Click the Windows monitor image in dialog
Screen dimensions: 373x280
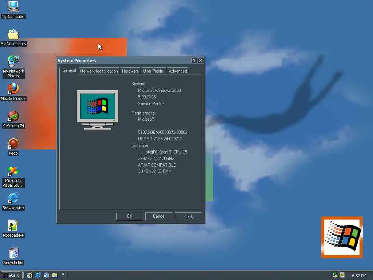pos(97,110)
